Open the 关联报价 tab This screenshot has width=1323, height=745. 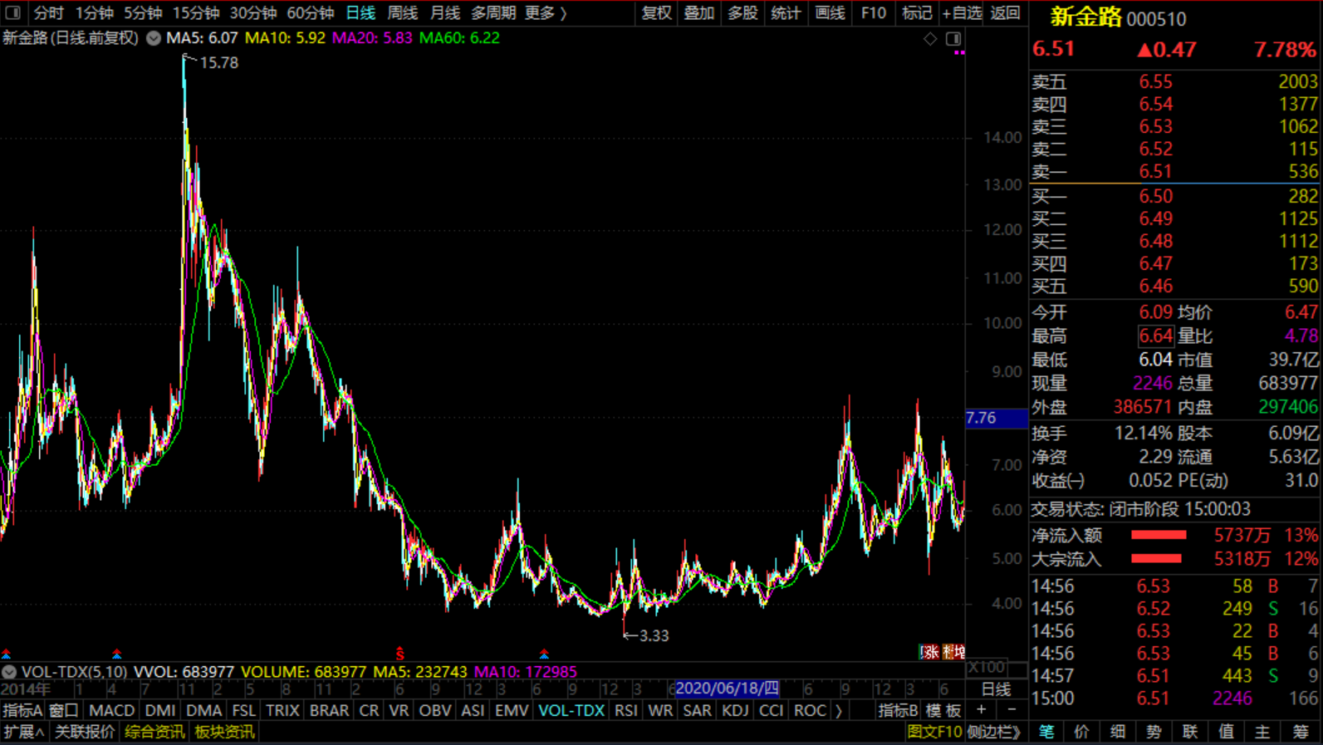[85, 732]
